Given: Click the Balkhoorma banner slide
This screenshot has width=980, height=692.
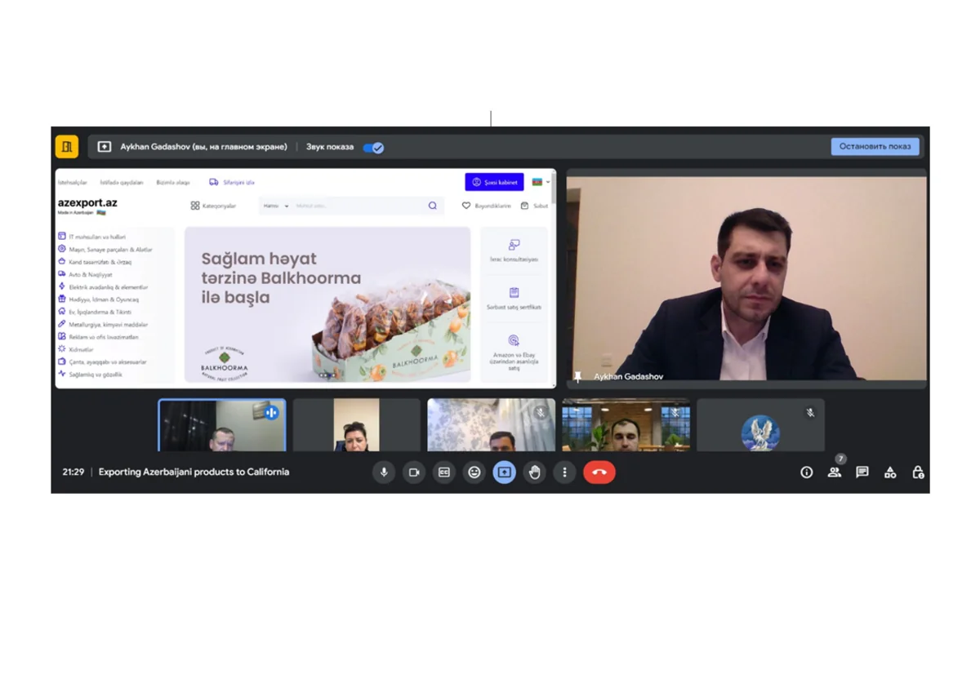Looking at the screenshot, I should click(327, 304).
